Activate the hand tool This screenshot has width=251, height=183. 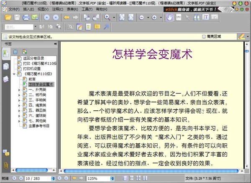(x=169, y=17)
